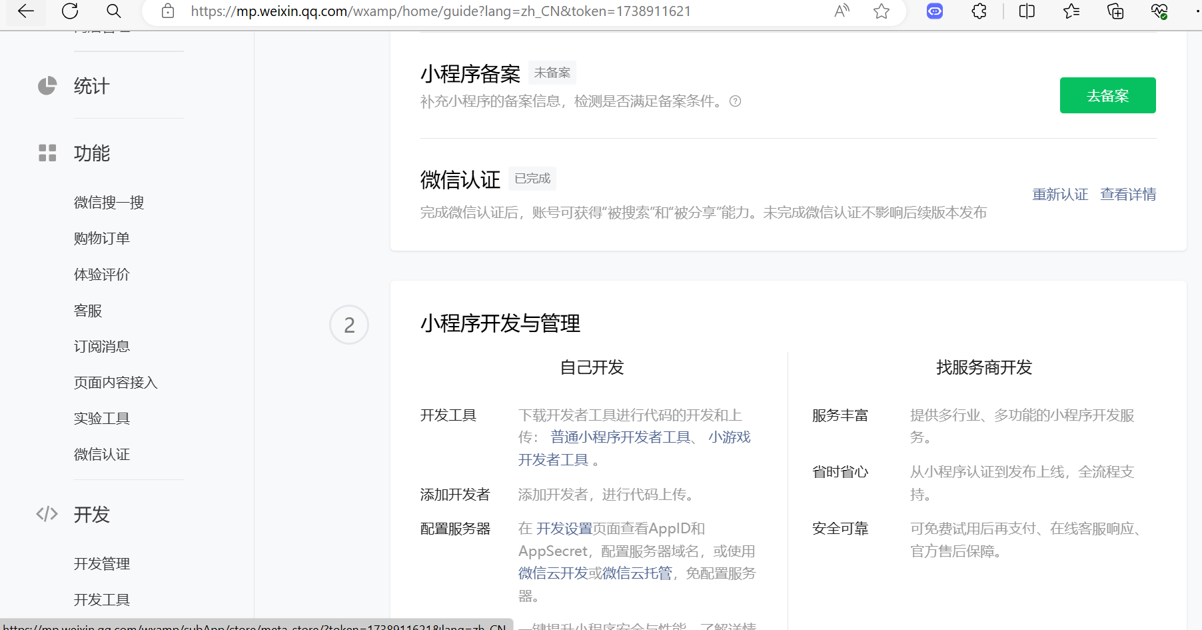Click 重新认证 link
Screen dimensions: 1202x630
(1060, 194)
